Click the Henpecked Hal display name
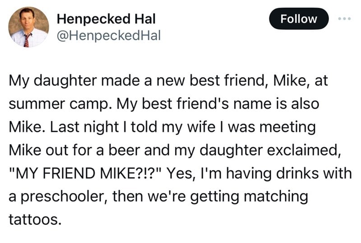Viewport: 361px width, 243px height. (x=106, y=19)
